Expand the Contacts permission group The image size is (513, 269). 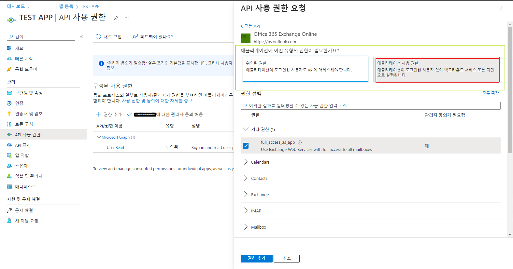click(x=246, y=178)
